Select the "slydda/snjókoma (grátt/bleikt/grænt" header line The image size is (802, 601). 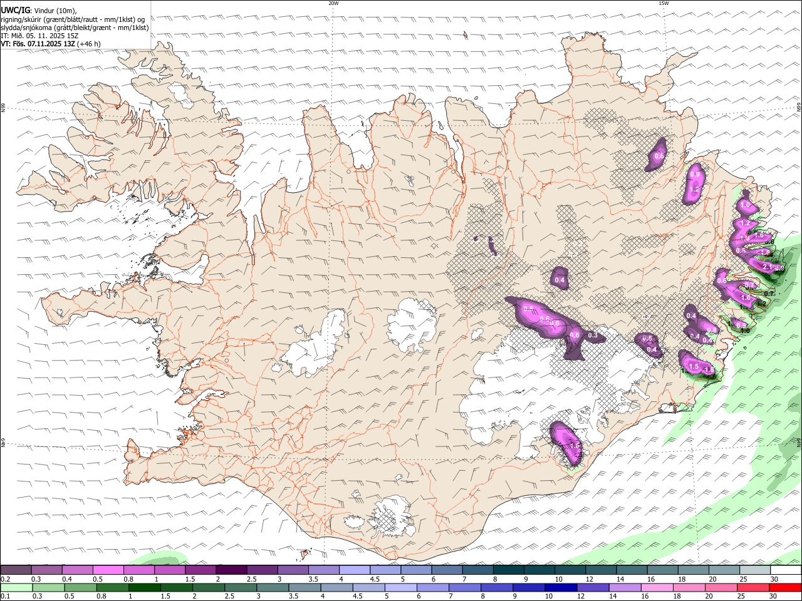(75, 28)
